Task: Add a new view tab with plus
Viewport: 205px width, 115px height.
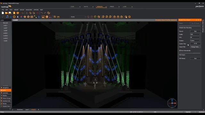Action: point(38,110)
